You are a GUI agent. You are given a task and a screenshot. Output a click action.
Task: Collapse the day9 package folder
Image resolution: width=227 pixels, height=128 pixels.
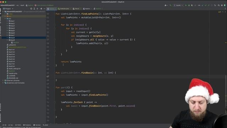pyautogui.click(x=7, y=40)
